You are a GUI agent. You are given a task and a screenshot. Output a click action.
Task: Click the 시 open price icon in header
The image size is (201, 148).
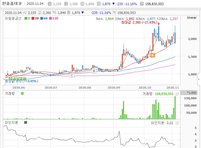click(50, 4)
